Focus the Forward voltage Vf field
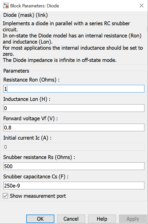 point(74,127)
